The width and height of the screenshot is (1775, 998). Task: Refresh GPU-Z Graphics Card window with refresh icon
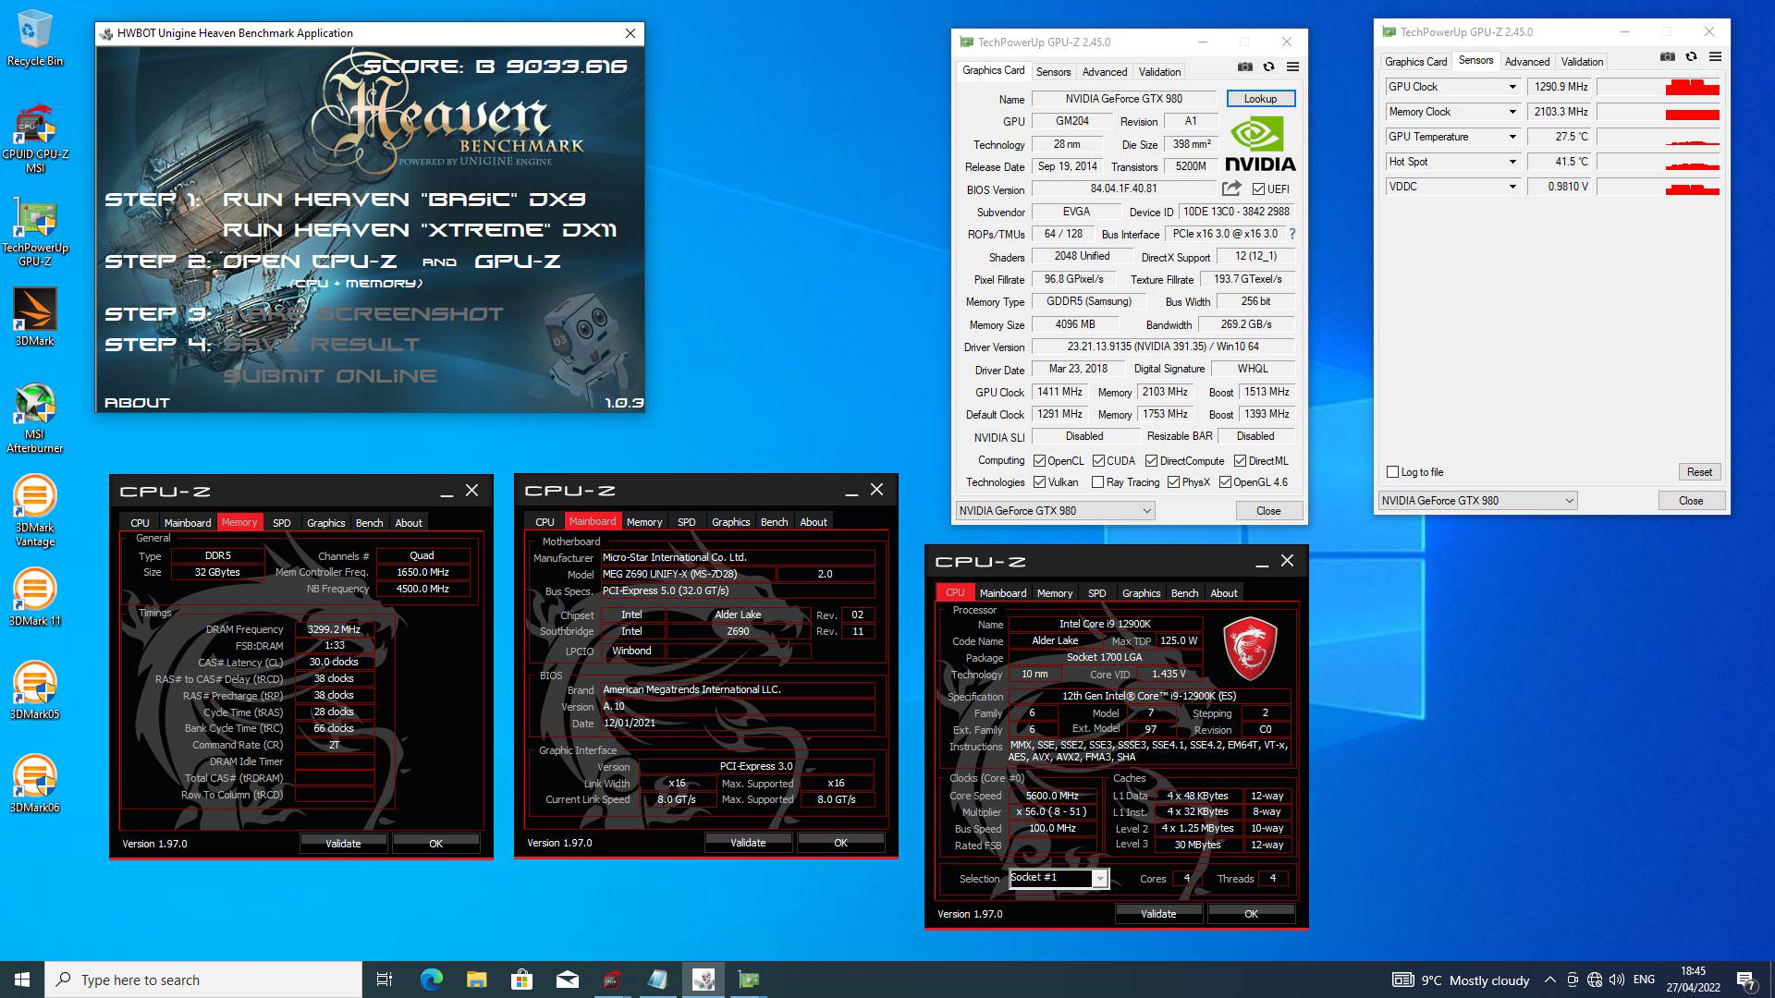pos(1268,67)
